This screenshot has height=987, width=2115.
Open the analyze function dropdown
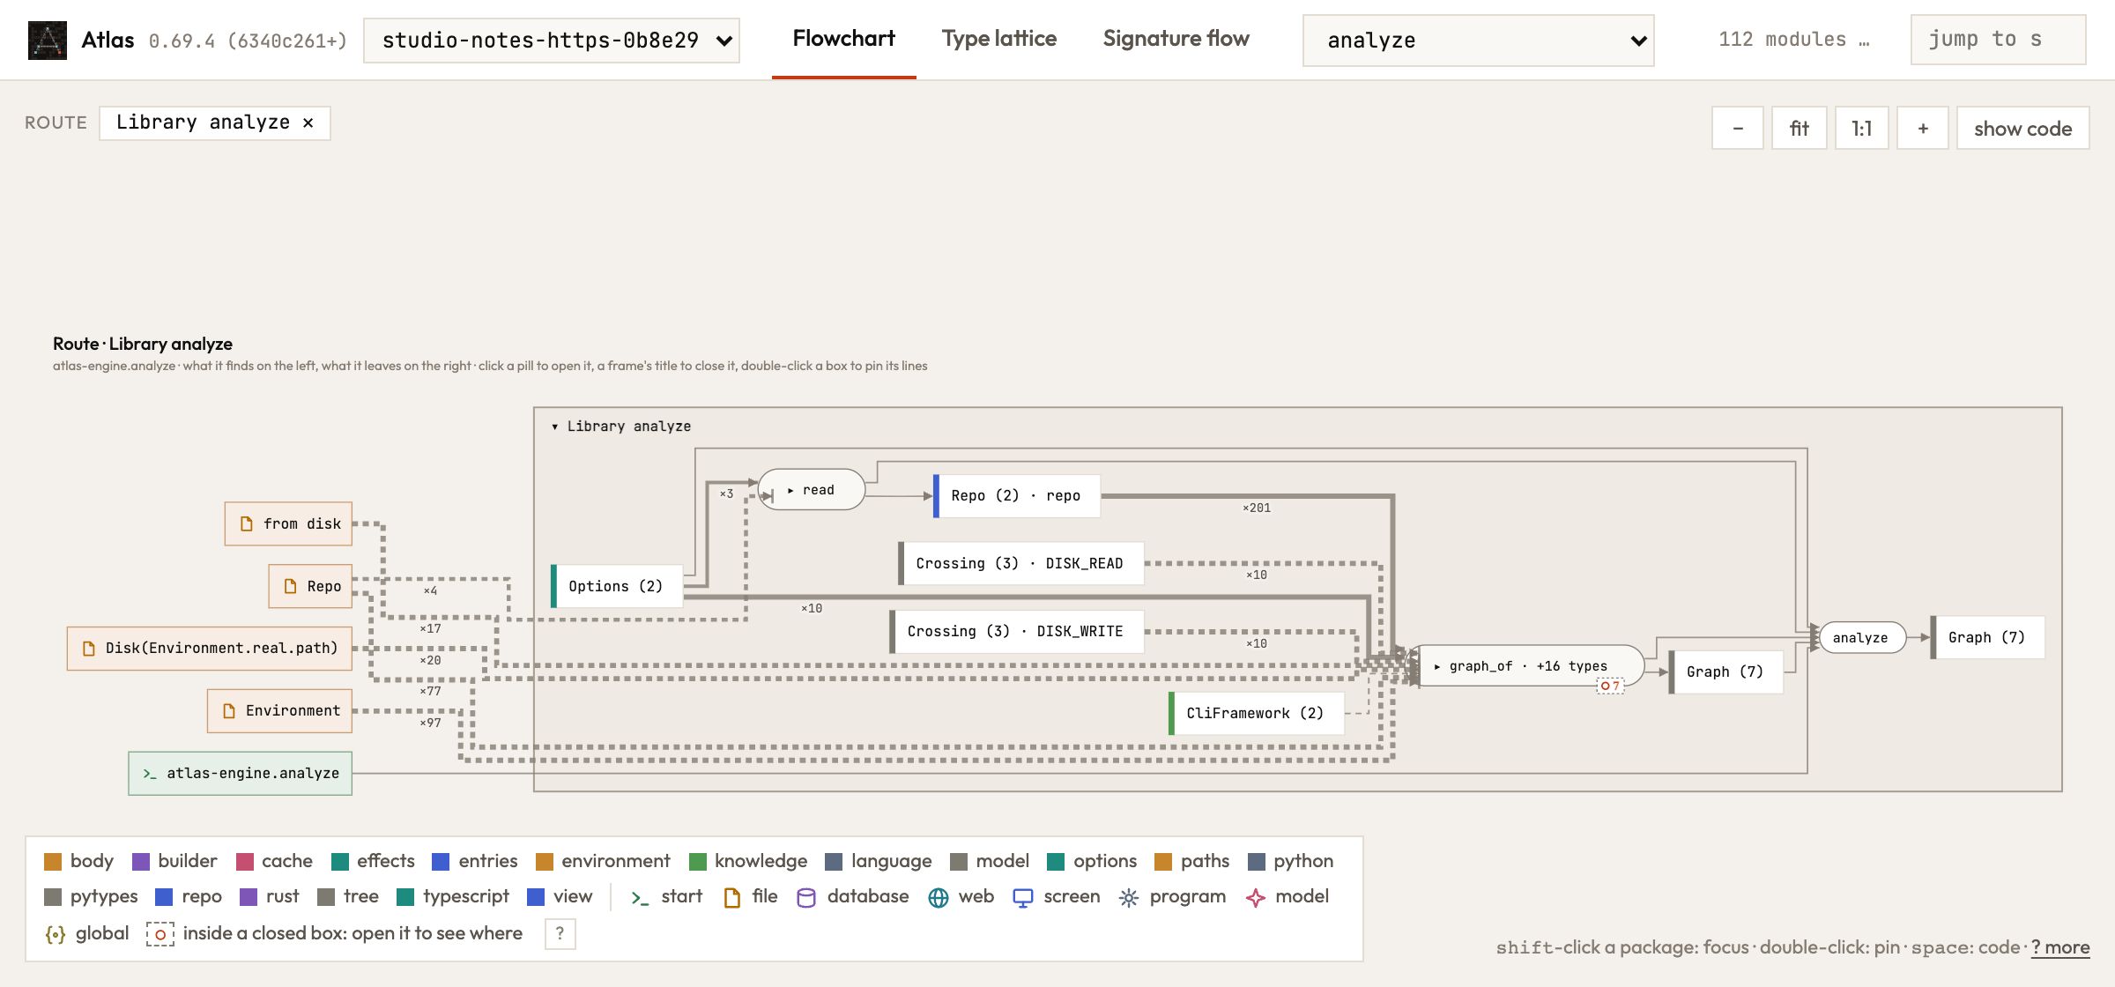pos(1478,41)
